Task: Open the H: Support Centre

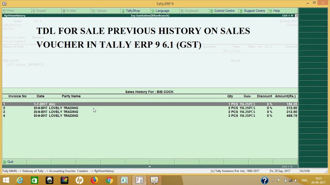Action: click(x=254, y=11)
